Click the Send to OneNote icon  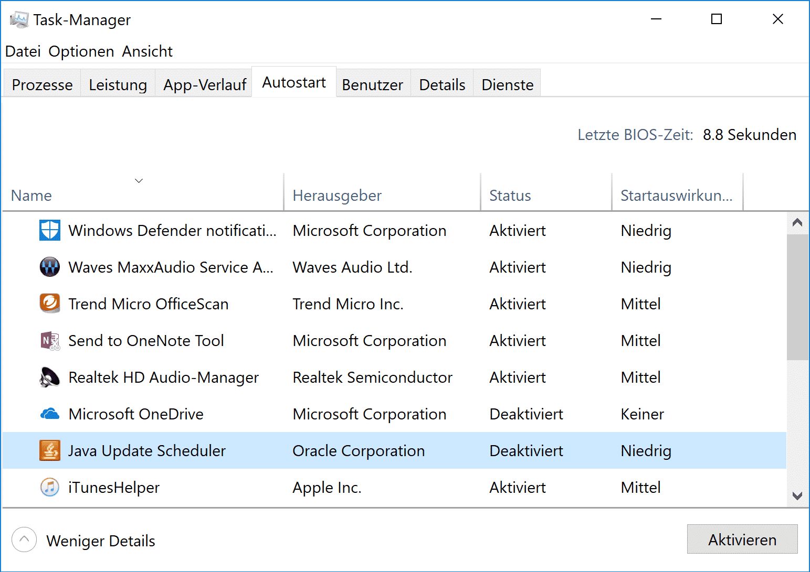50,341
